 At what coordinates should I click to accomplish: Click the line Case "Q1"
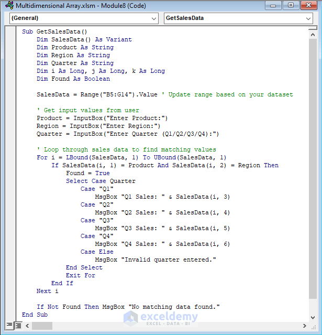point(97,189)
